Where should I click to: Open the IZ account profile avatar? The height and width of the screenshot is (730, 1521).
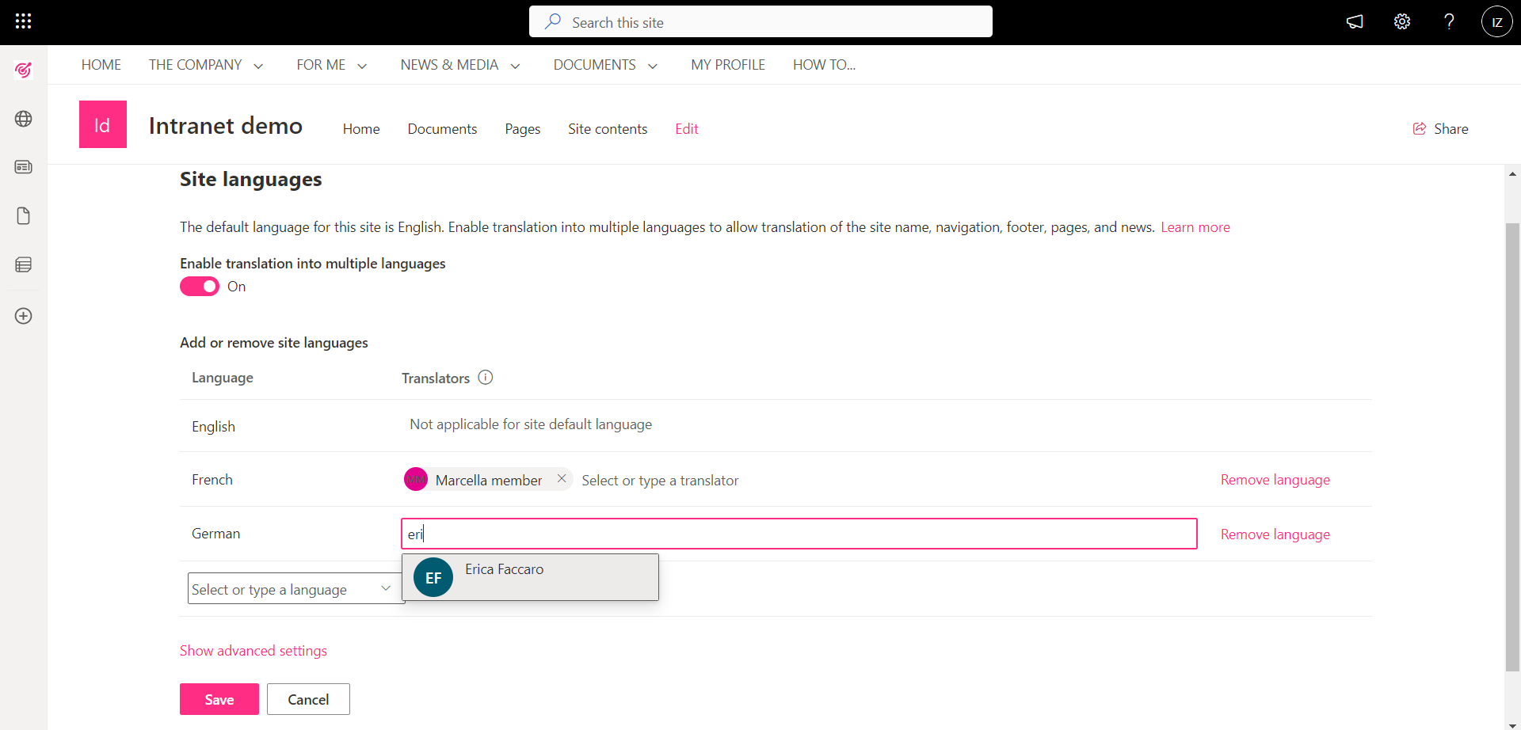tap(1496, 21)
